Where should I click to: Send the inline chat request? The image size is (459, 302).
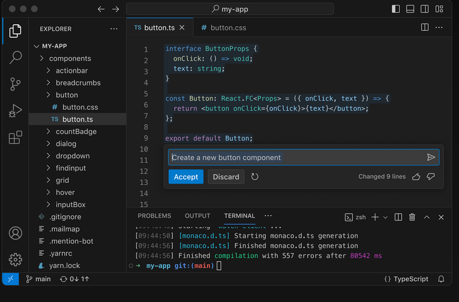[x=431, y=157]
